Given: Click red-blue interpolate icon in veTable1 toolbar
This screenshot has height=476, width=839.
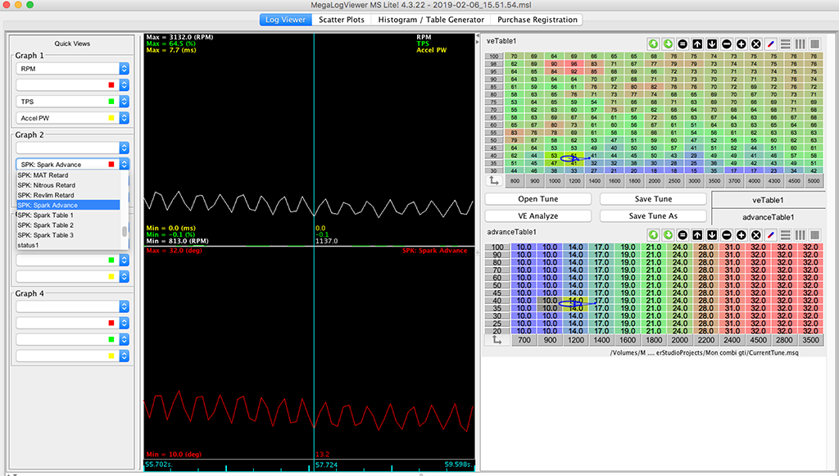Looking at the screenshot, I should point(771,43).
